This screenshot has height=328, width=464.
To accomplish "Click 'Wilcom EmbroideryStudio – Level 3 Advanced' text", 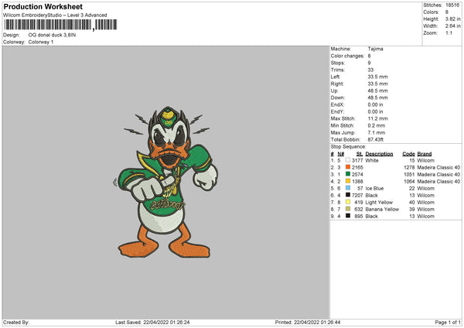I will 55,15.
